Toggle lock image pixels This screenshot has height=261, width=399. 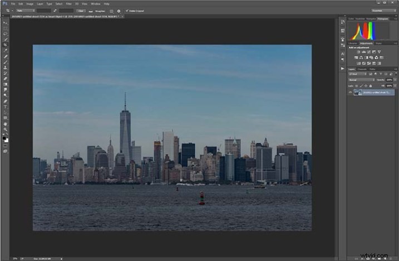pyautogui.click(x=361, y=86)
